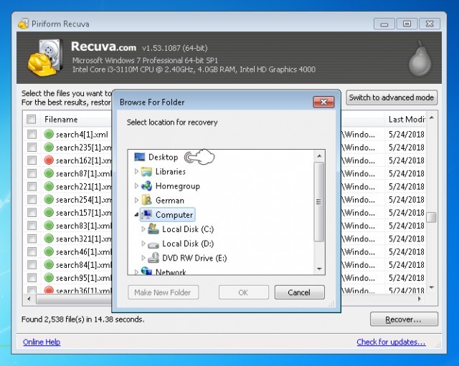459x366 pixels.
Task: Expand the Libraries tree node arrow
Action: (x=136, y=171)
